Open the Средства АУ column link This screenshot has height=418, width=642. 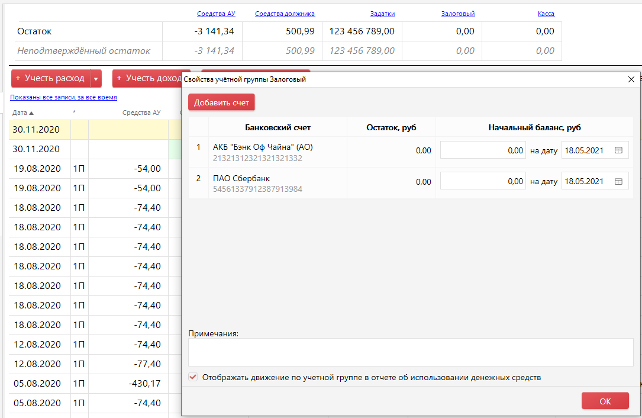coord(215,14)
